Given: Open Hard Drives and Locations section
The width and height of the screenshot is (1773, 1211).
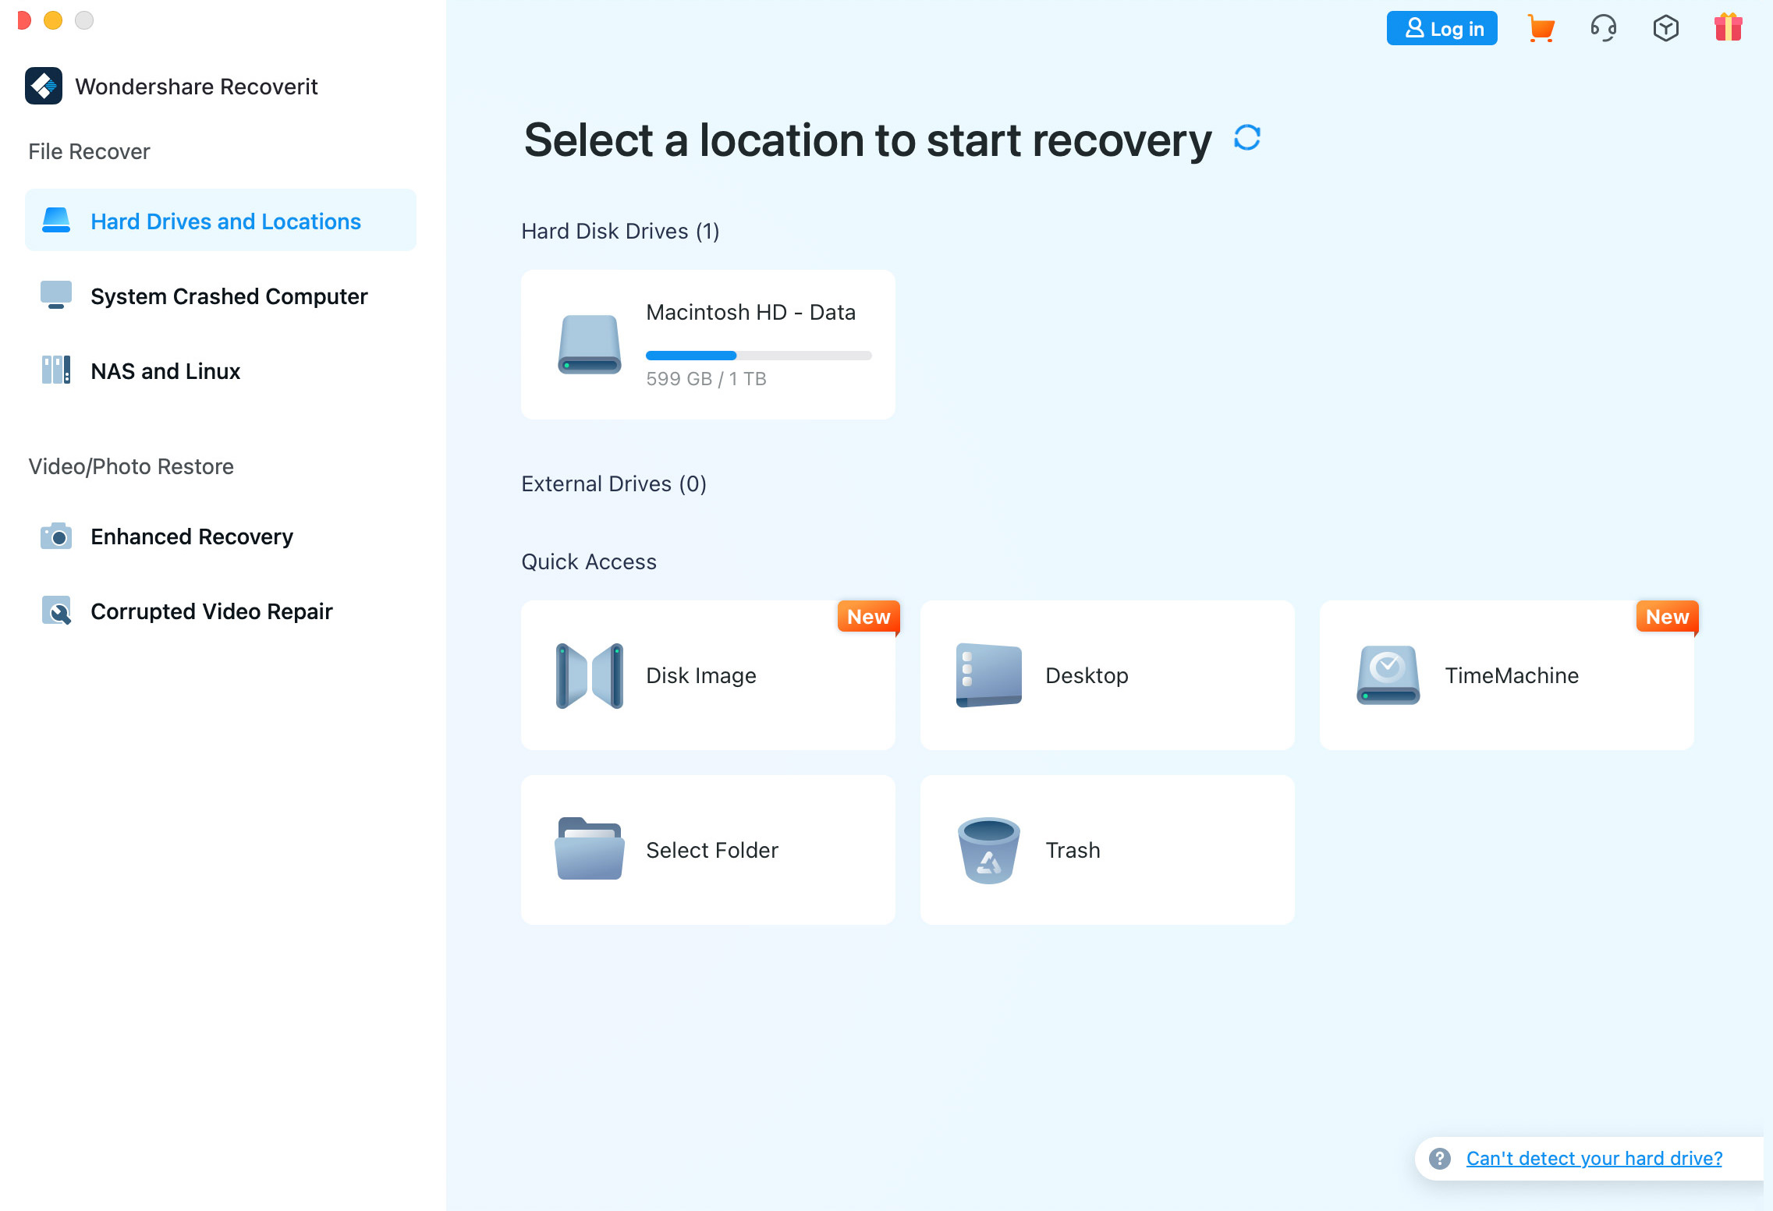Looking at the screenshot, I should click(225, 221).
